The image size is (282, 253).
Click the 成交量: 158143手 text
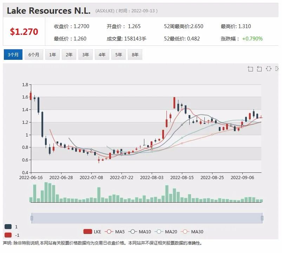point(126,39)
